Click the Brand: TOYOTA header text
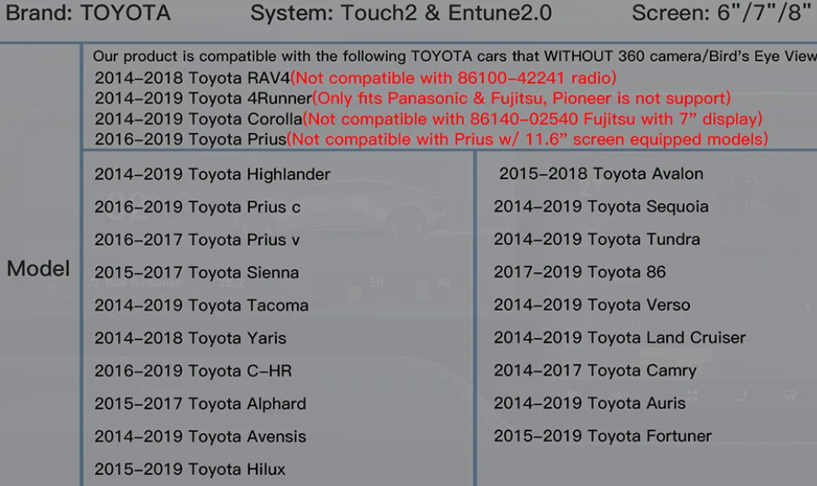Viewport: 817px width, 486px height. coord(88,13)
